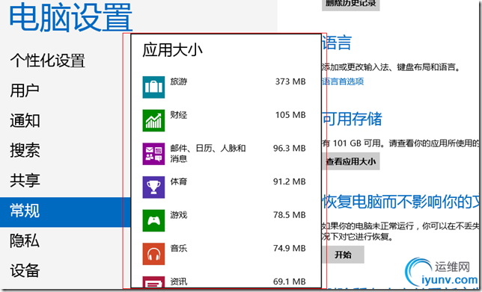Open the 语言首选项 link
This screenshot has width=482, height=292.
coord(343,81)
